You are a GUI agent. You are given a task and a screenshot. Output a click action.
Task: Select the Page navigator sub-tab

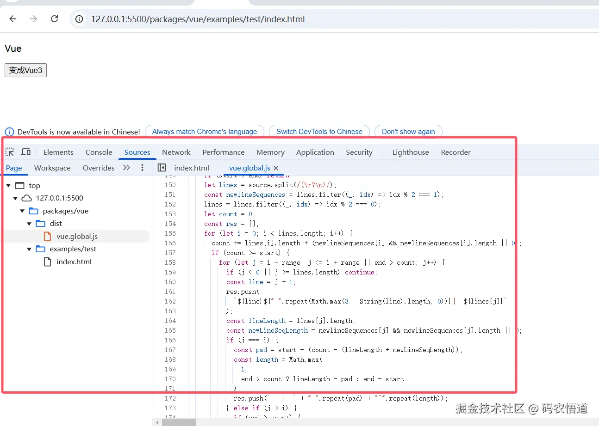14,168
